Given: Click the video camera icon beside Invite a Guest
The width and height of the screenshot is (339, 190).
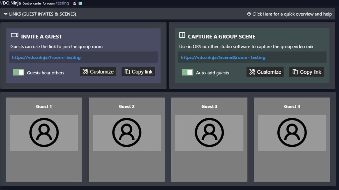Looking at the screenshot, I should coord(14,35).
